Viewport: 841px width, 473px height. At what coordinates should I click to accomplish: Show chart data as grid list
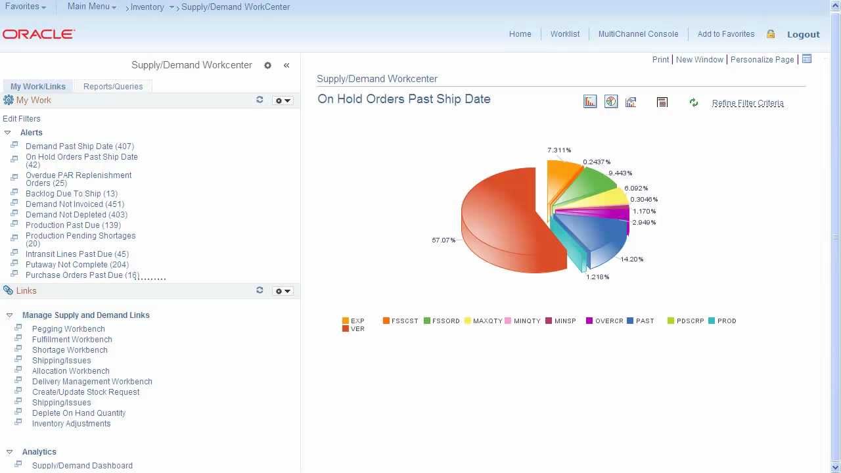tap(662, 102)
